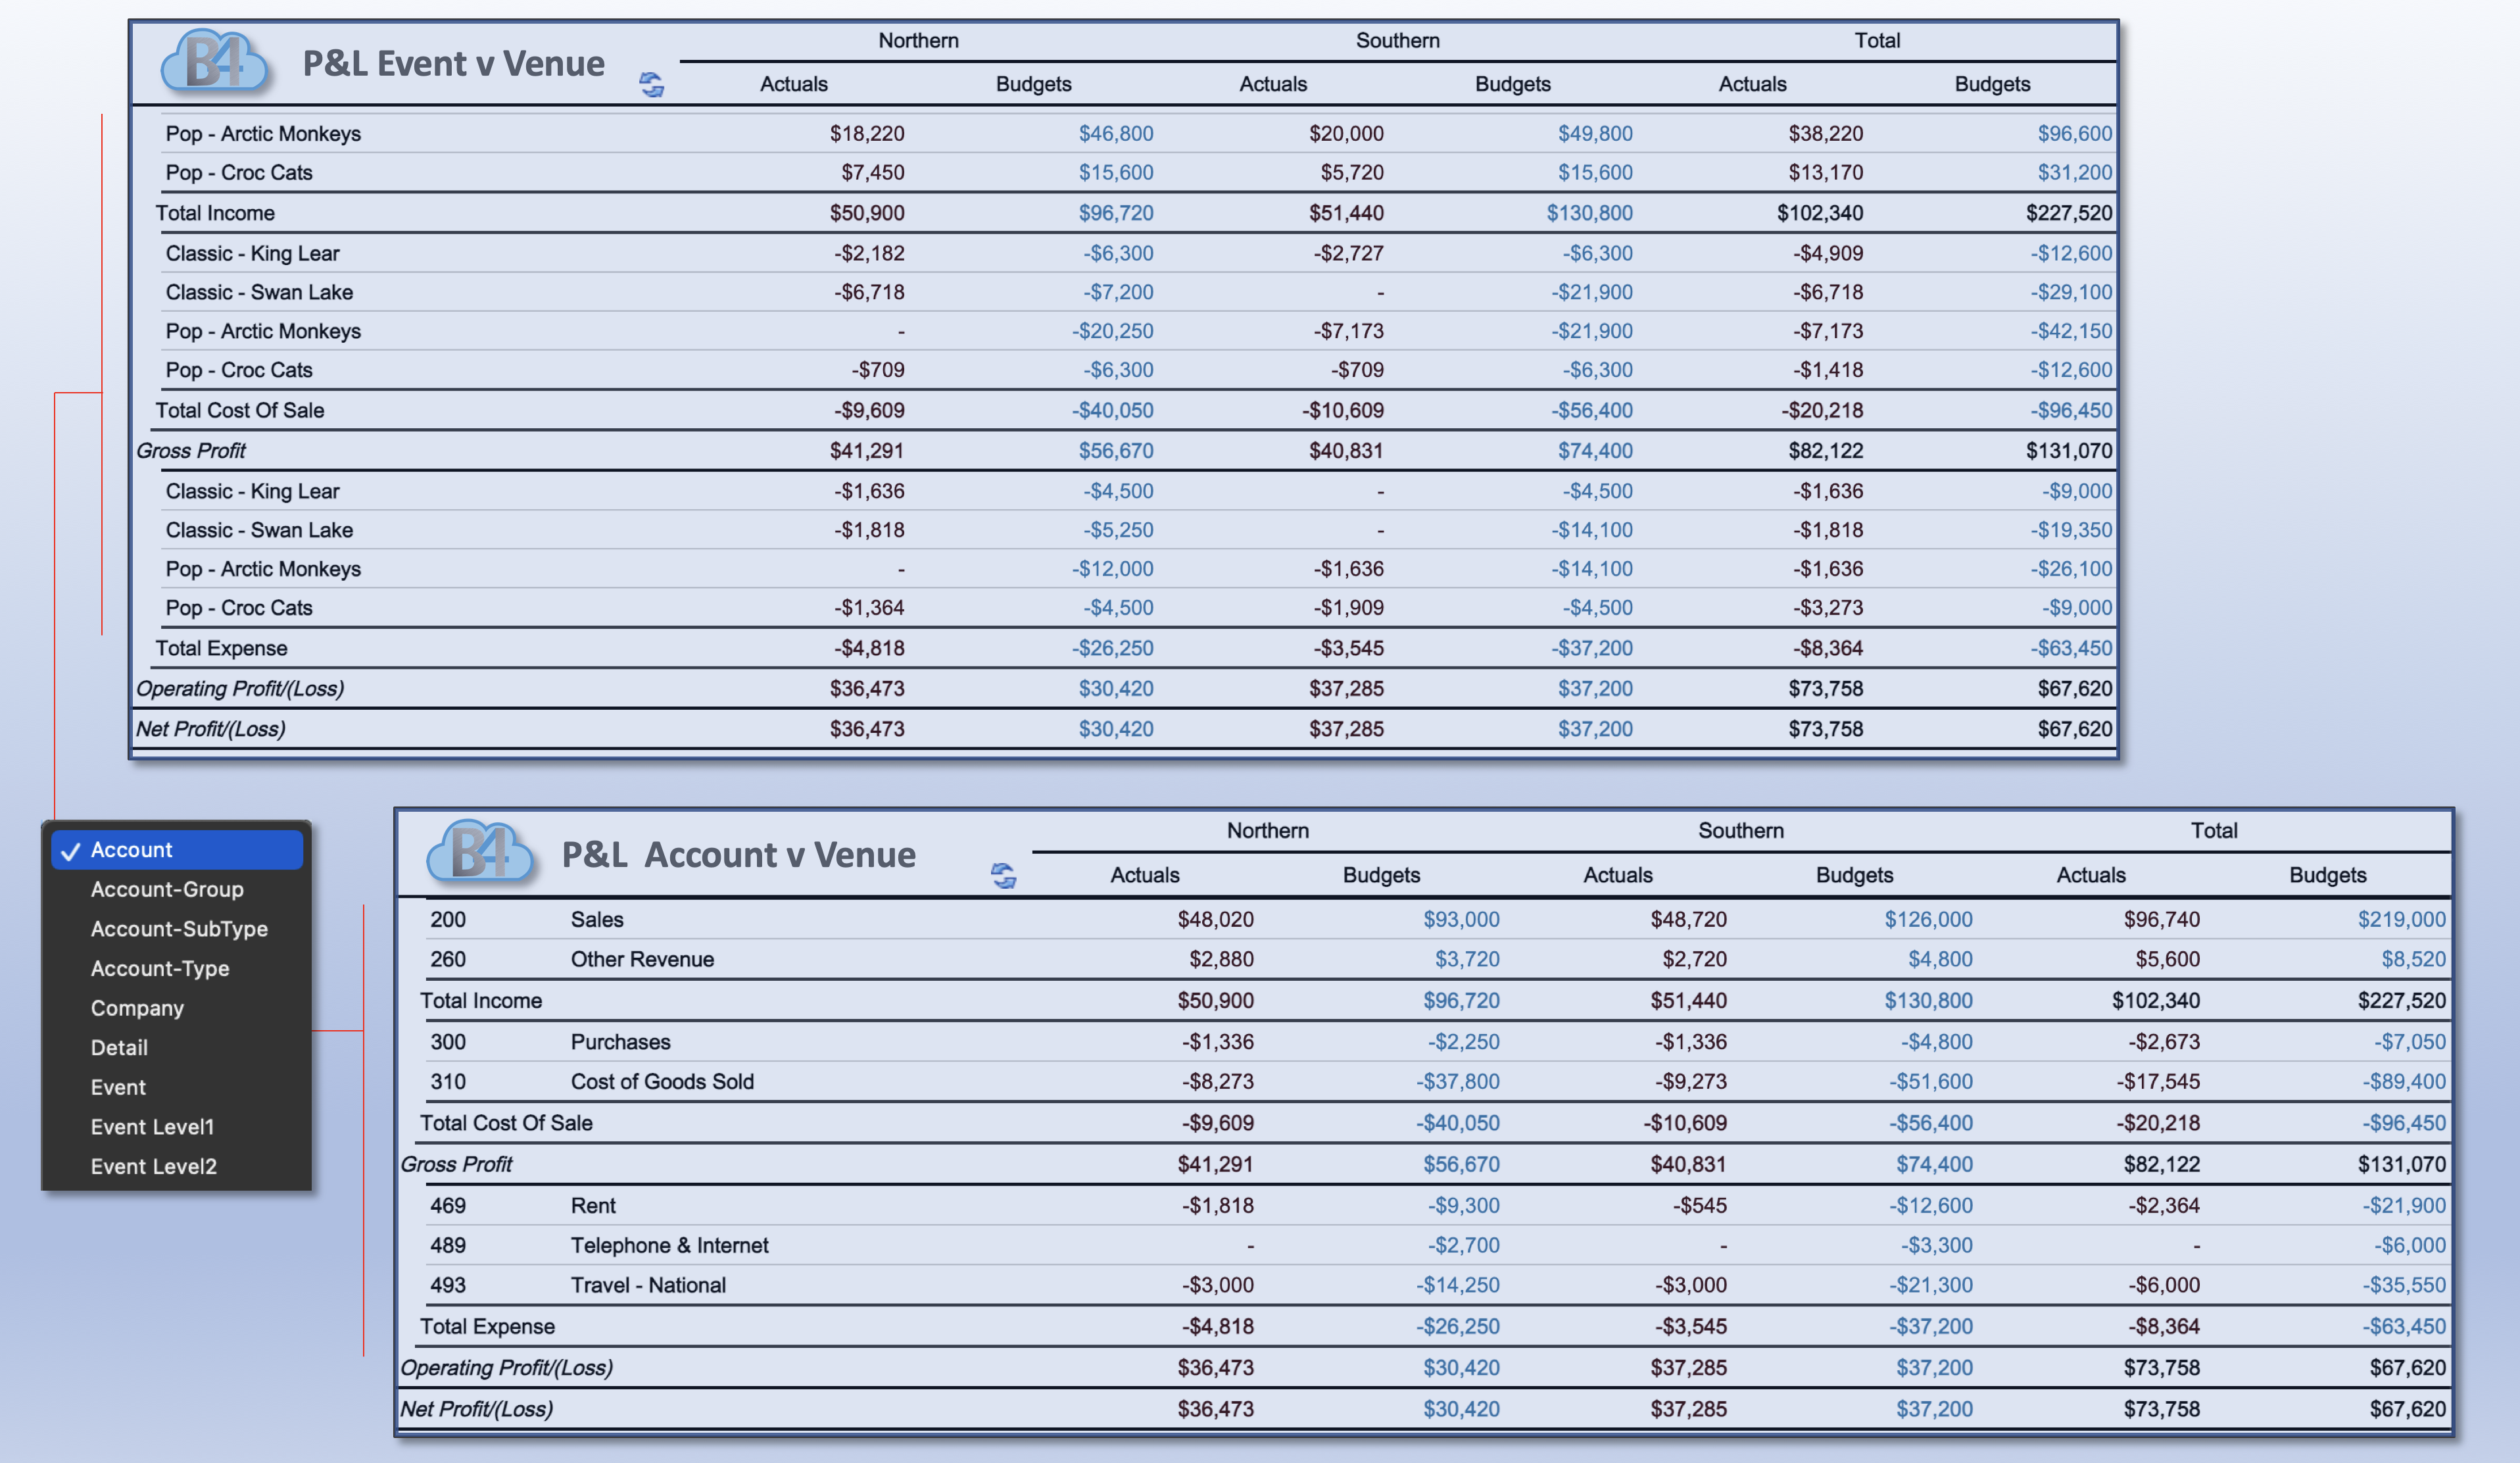Click refresh icon in P&L Account v Venue
Image resolution: width=2520 pixels, height=1463 pixels.
point(1003,876)
